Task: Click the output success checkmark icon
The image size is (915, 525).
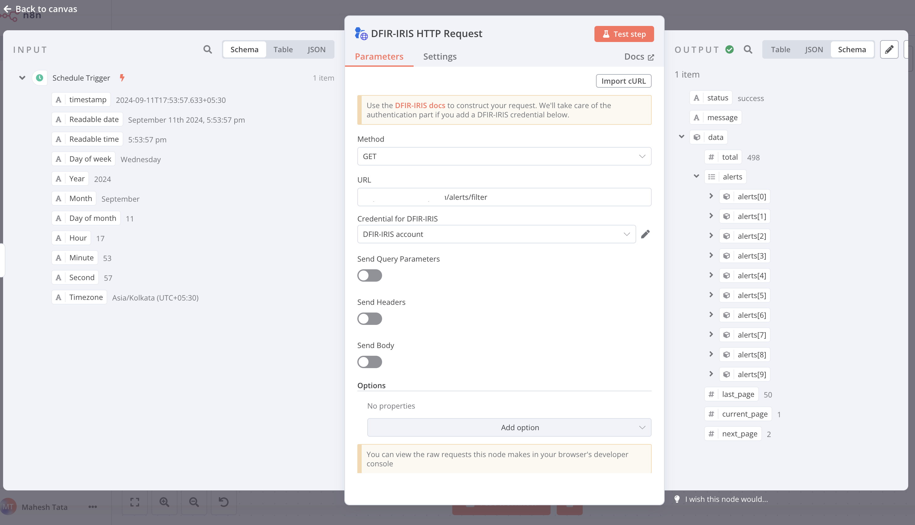Action: [730, 49]
